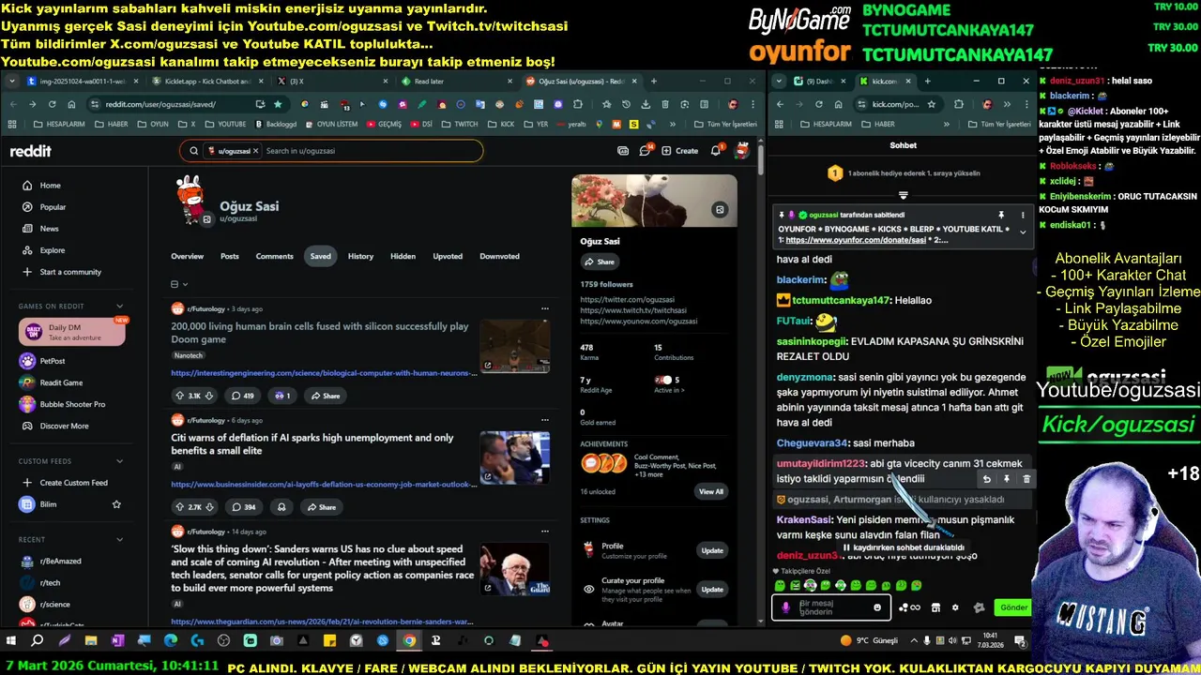This screenshot has height=675, width=1201.
Task: Unpin pinned oguzsasi message in Kick chat
Action: [1001, 215]
